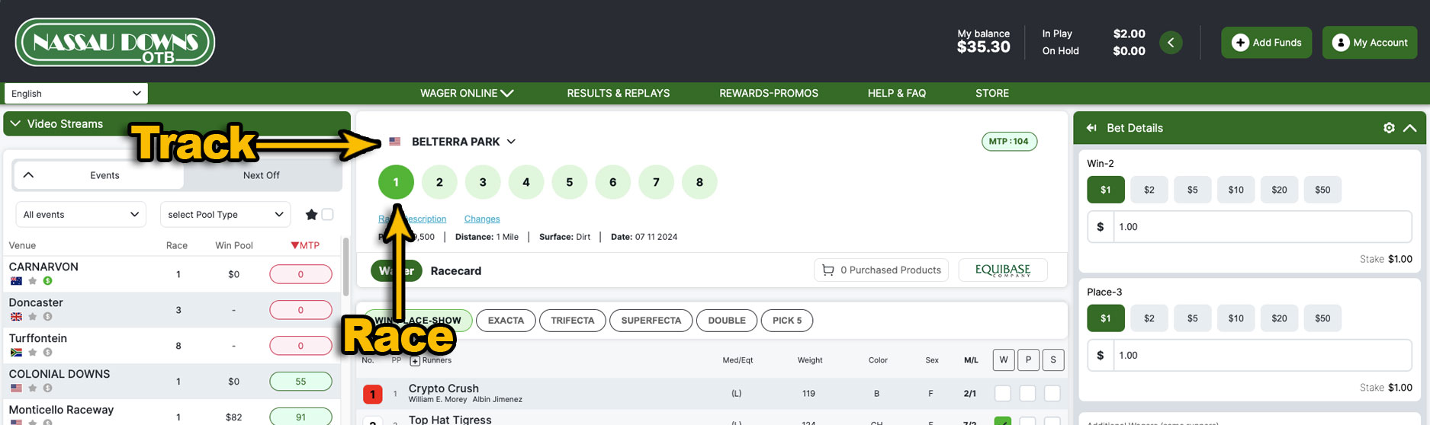Image resolution: width=1430 pixels, height=425 pixels.
Task: Select race 6 circle
Action: coord(613,182)
